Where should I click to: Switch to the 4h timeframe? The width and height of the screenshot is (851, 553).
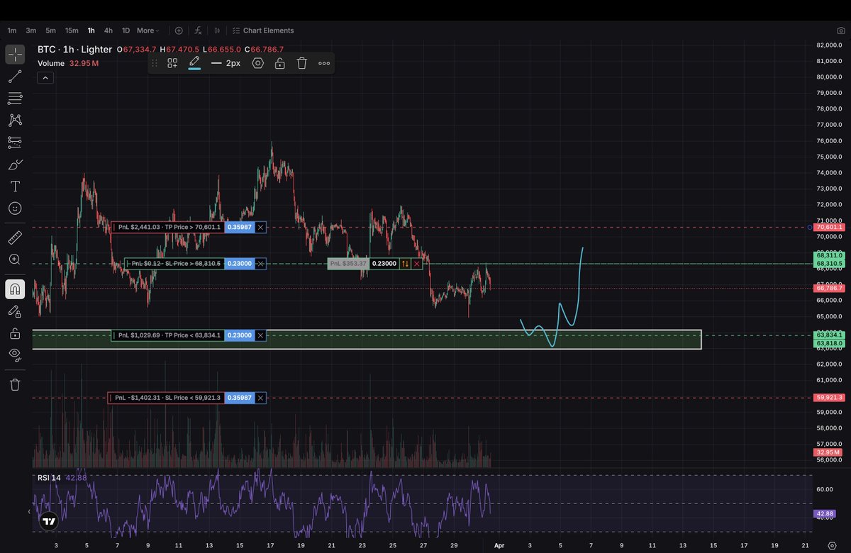(108, 30)
